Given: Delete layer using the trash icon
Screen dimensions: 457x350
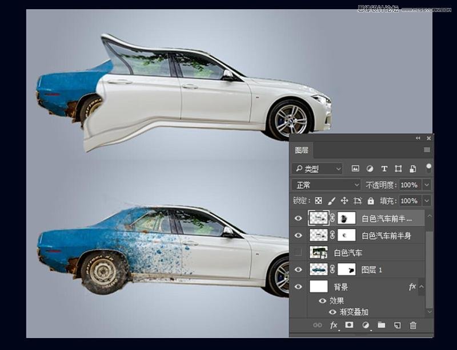Looking at the screenshot, I should click(x=413, y=325).
